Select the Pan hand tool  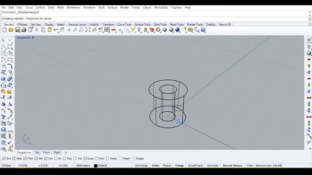click(62, 30)
